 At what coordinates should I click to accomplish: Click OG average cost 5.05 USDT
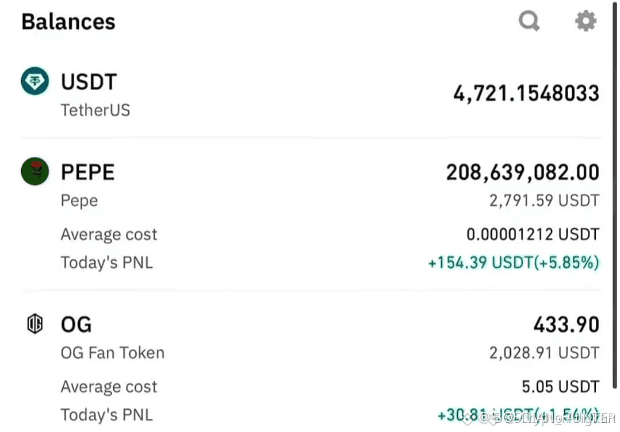pos(560,387)
